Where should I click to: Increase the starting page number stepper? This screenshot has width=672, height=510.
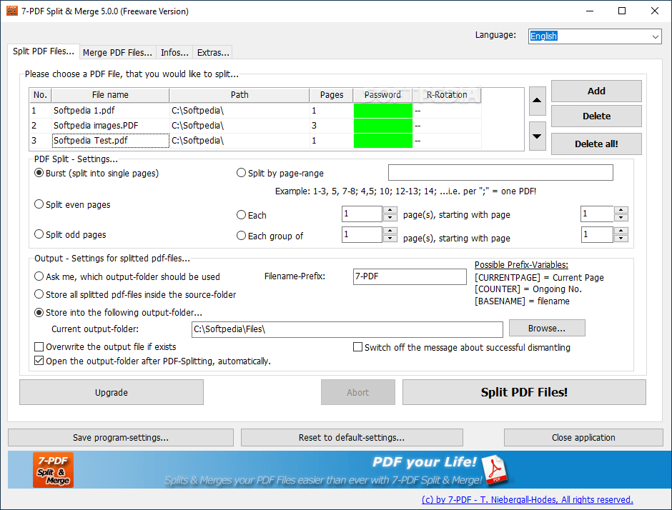click(621, 210)
